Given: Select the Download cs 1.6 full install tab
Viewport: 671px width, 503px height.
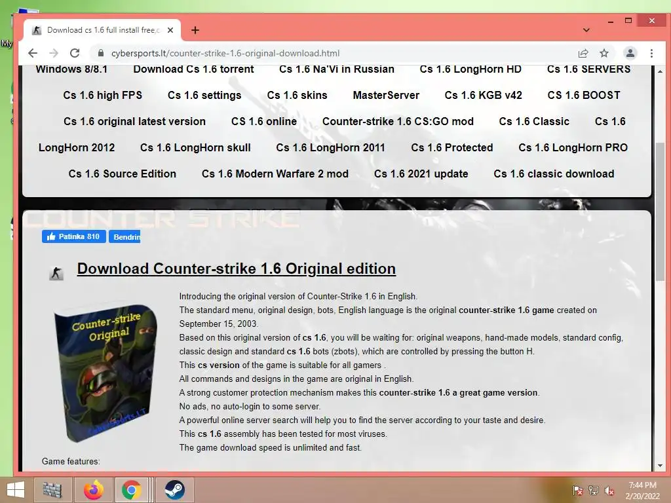Looking at the screenshot, I should pos(102,30).
